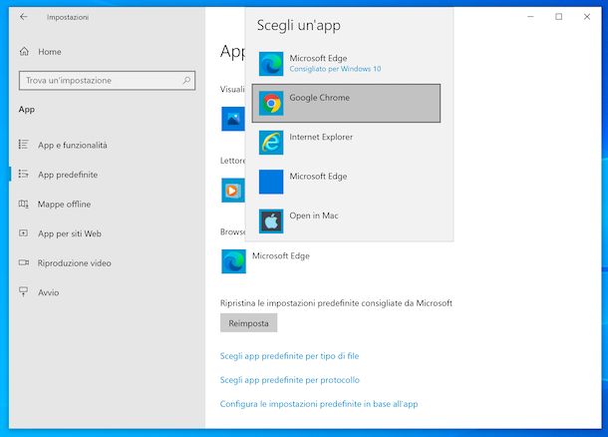Image resolution: width=608 pixels, height=437 pixels.
Task: Click the Open in Mac Apple icon
Action: [271, 220]
